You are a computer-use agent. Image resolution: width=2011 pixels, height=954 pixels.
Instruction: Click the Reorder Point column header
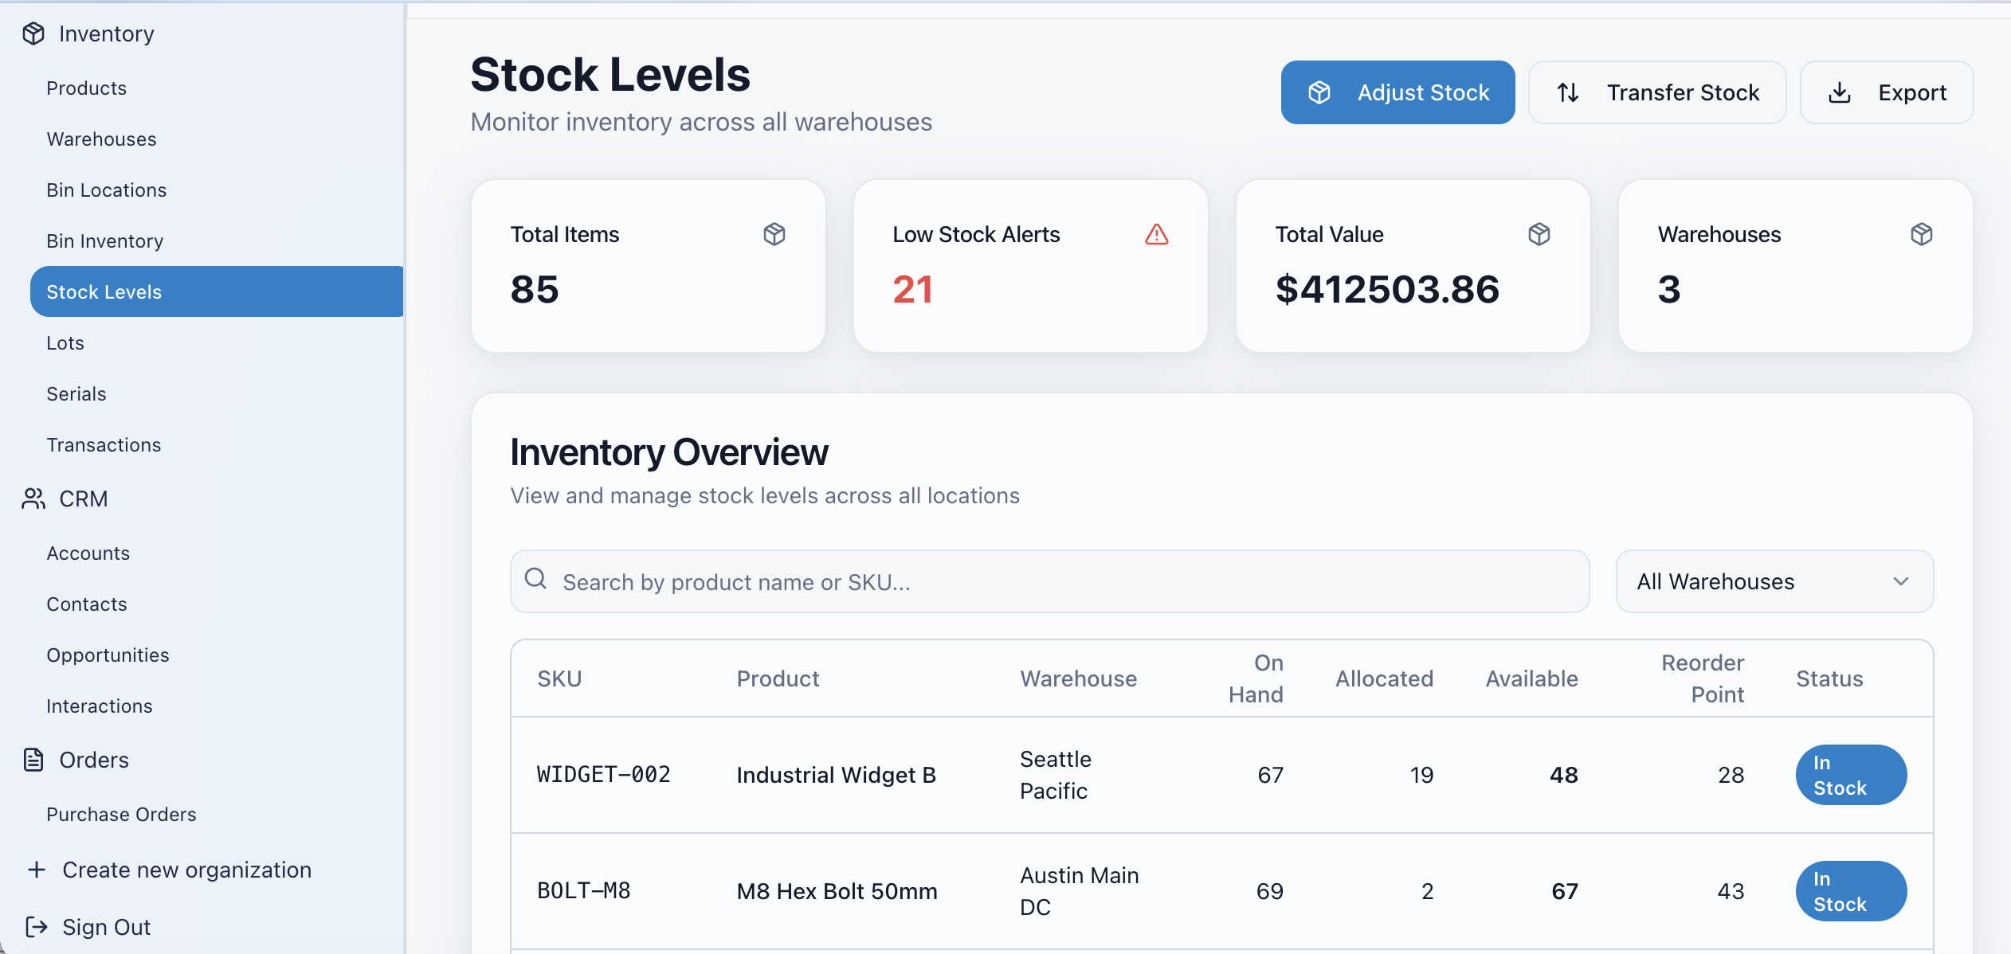1703,678
